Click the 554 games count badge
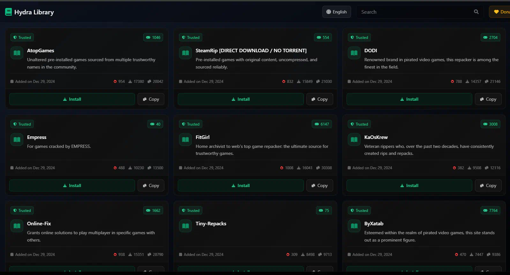 point(323,37)
